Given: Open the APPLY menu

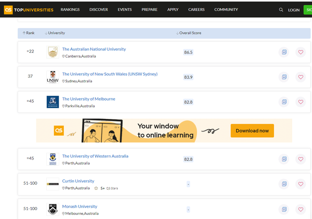Looking at the screenshot, I should [173, 9].
